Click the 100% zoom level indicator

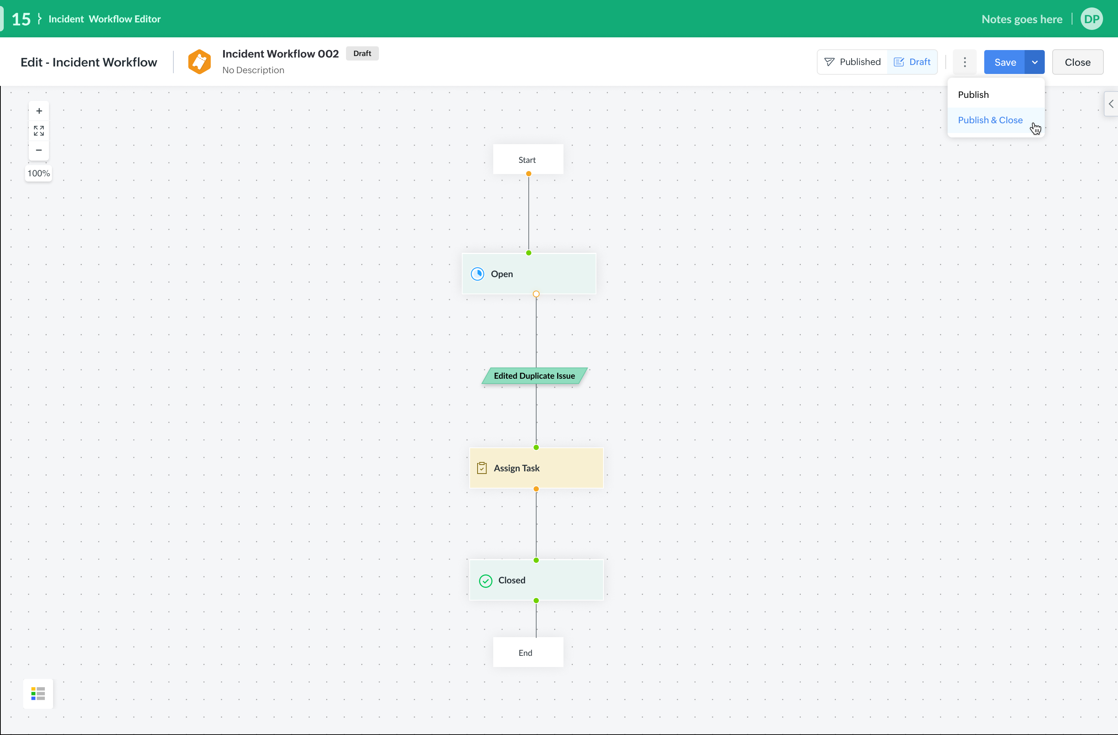pos(38,173)
